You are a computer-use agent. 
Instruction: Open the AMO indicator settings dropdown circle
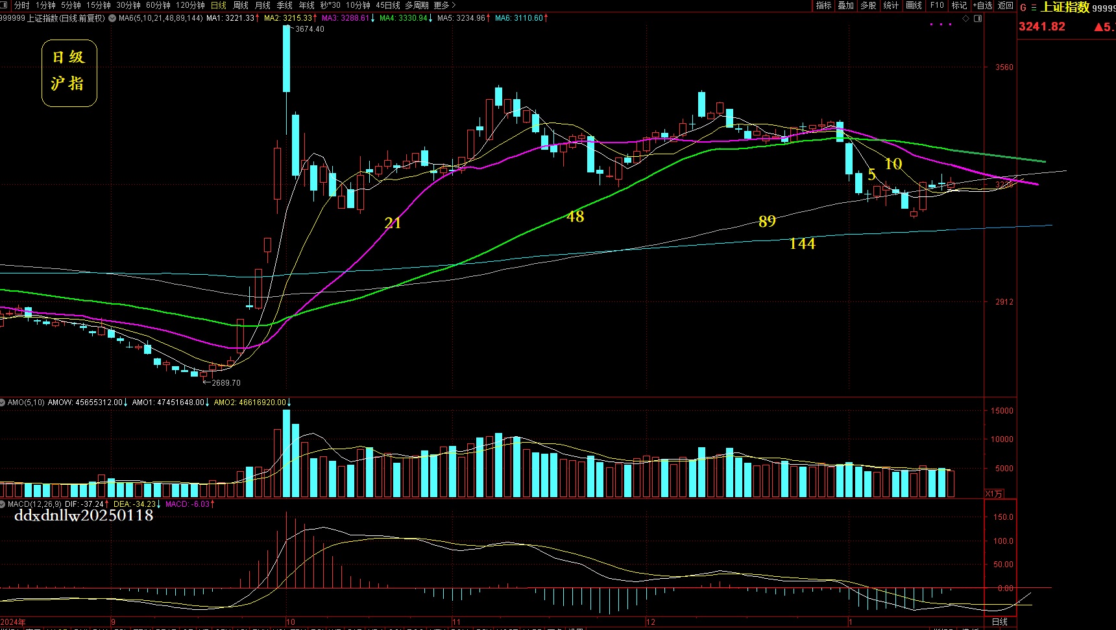click(x=3, y=402)
